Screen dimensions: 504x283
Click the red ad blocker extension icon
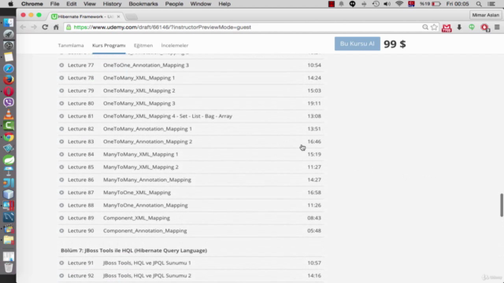pyautogui.click(x=485, y=28)
